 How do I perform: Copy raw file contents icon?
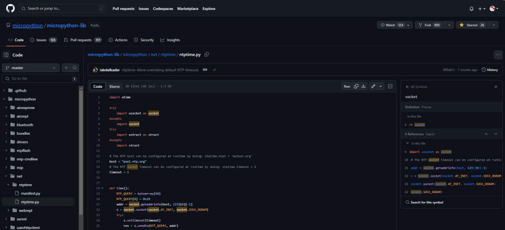click(x=356, y=86)
